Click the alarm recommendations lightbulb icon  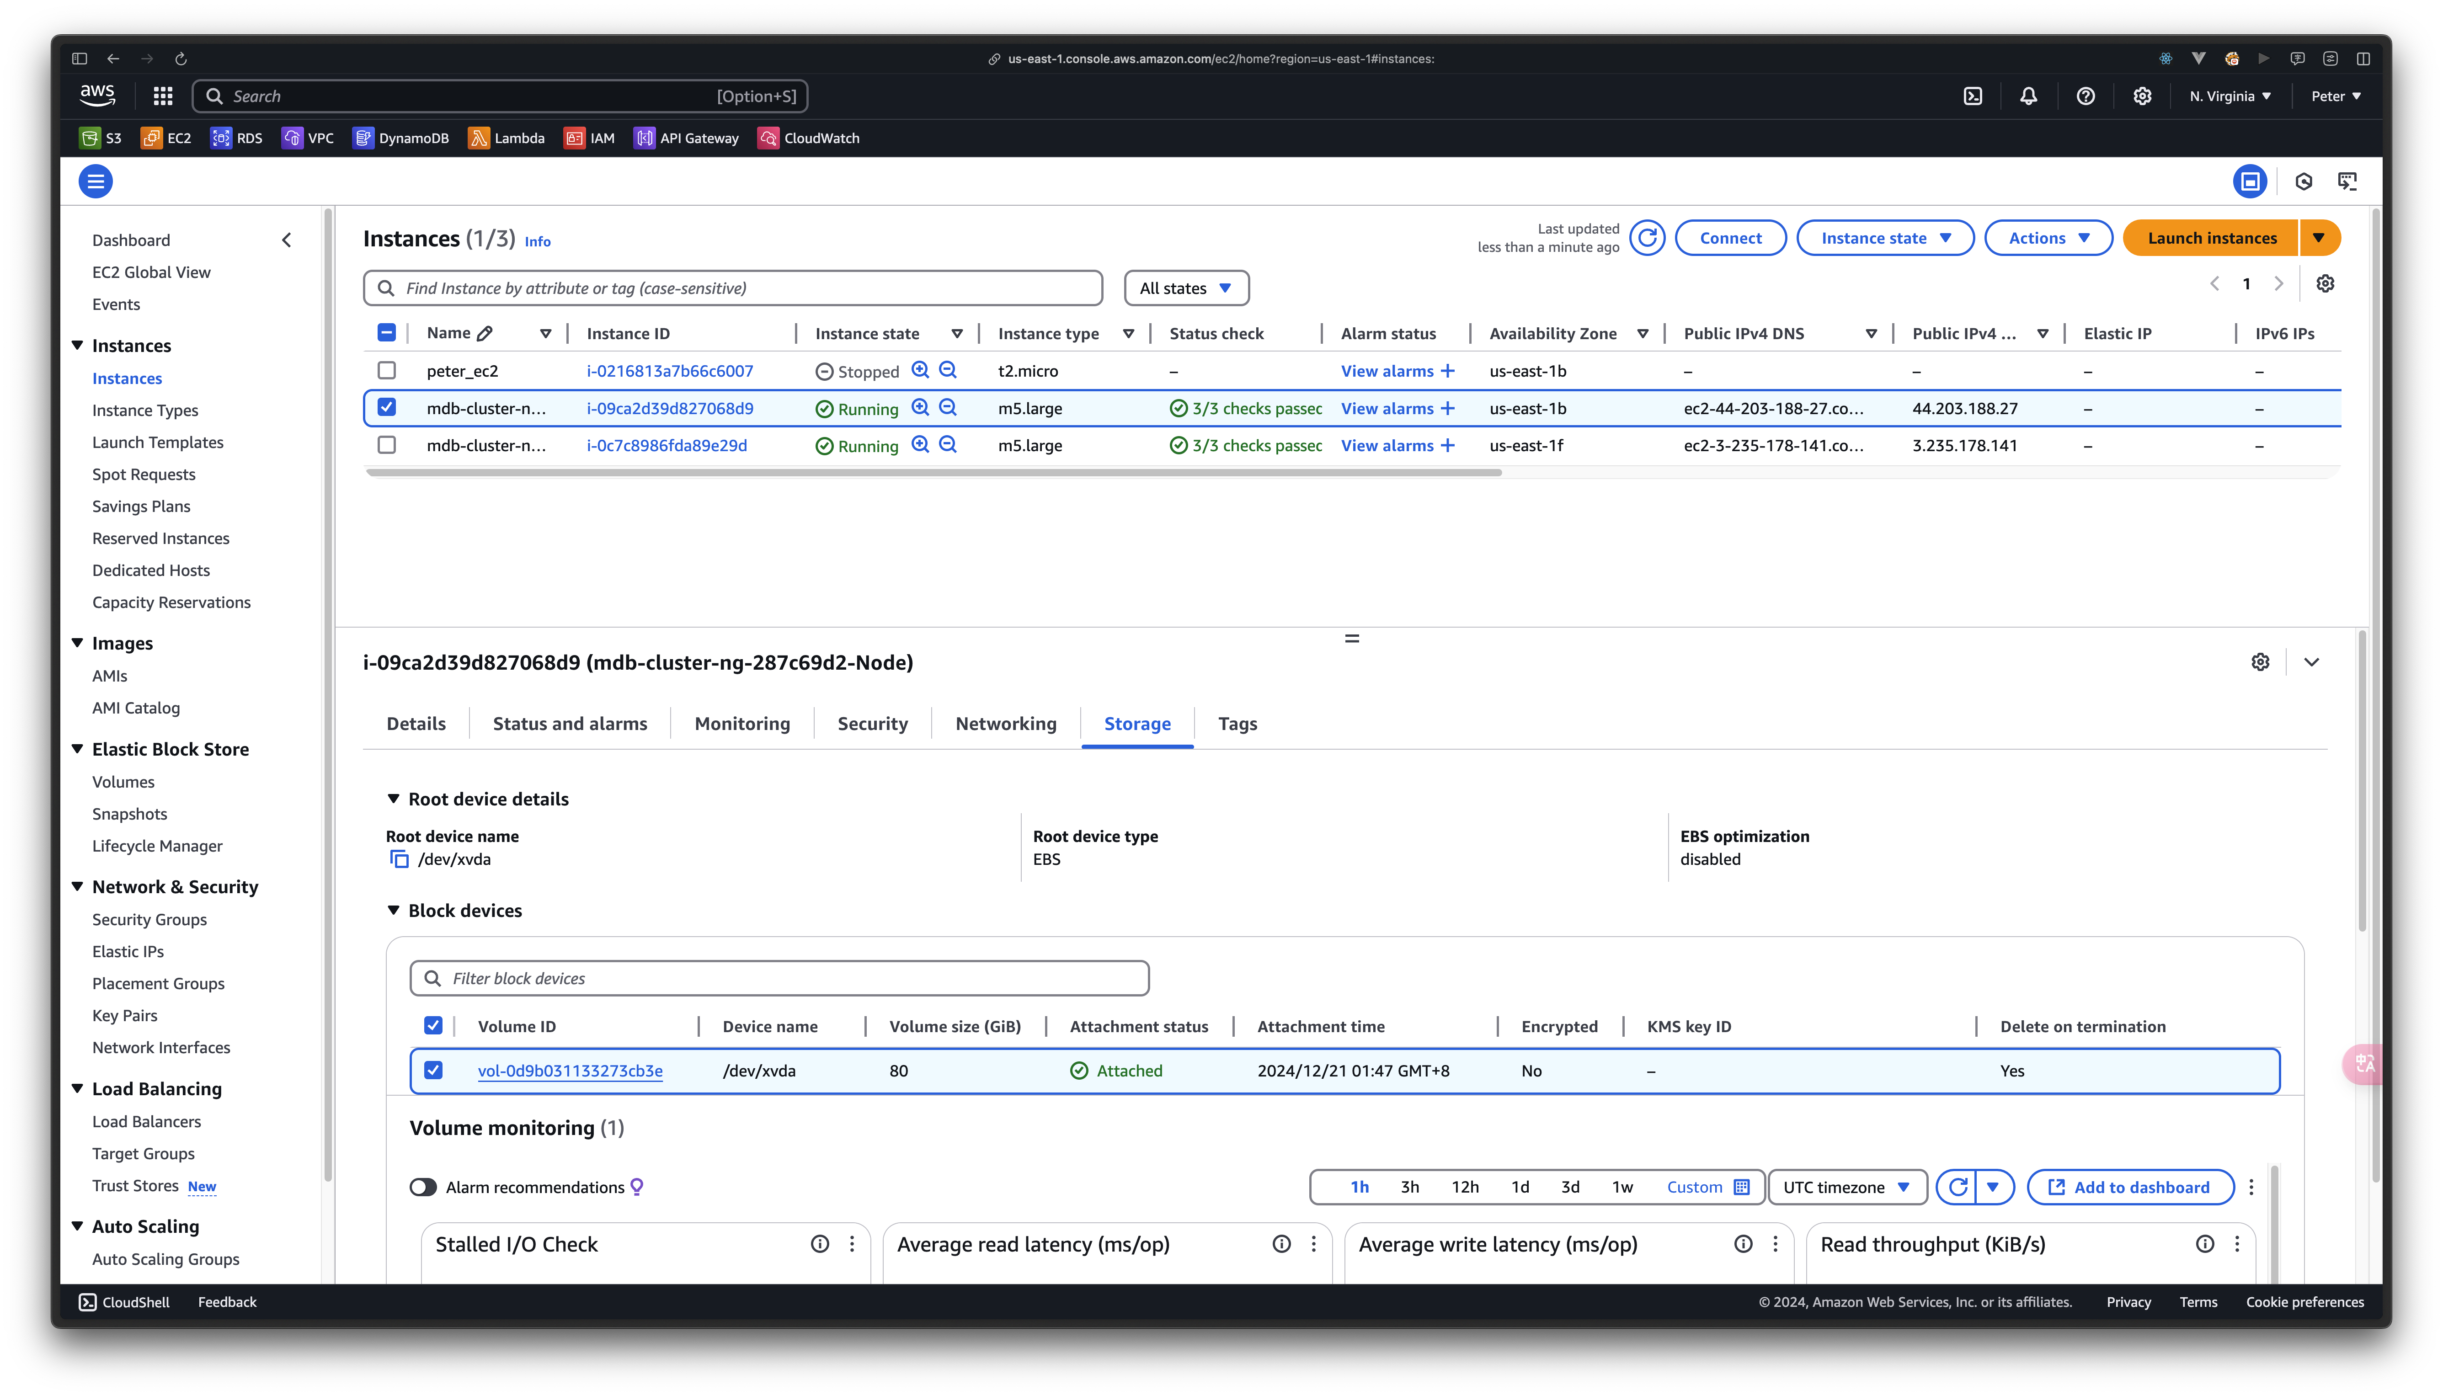[637, 1187]
